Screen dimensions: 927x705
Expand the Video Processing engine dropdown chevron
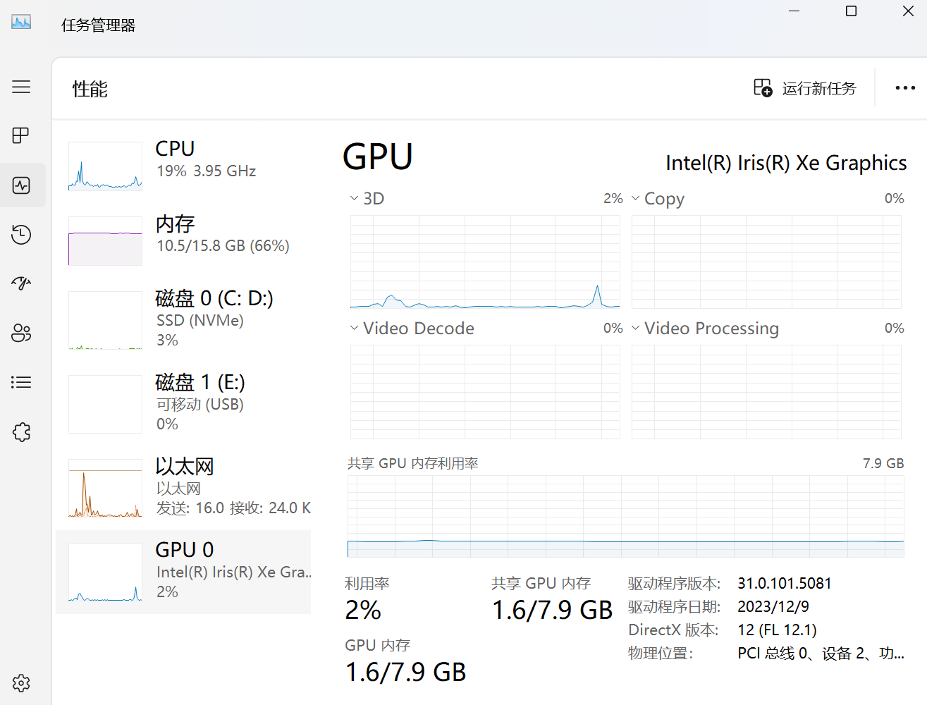tap(635, 329)
